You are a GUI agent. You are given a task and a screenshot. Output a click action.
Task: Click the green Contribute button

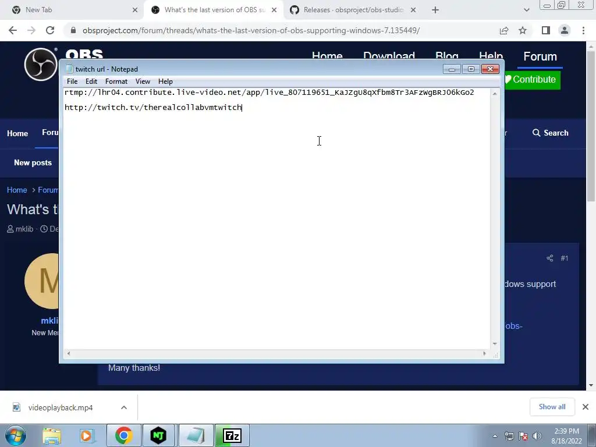point(532,79)
